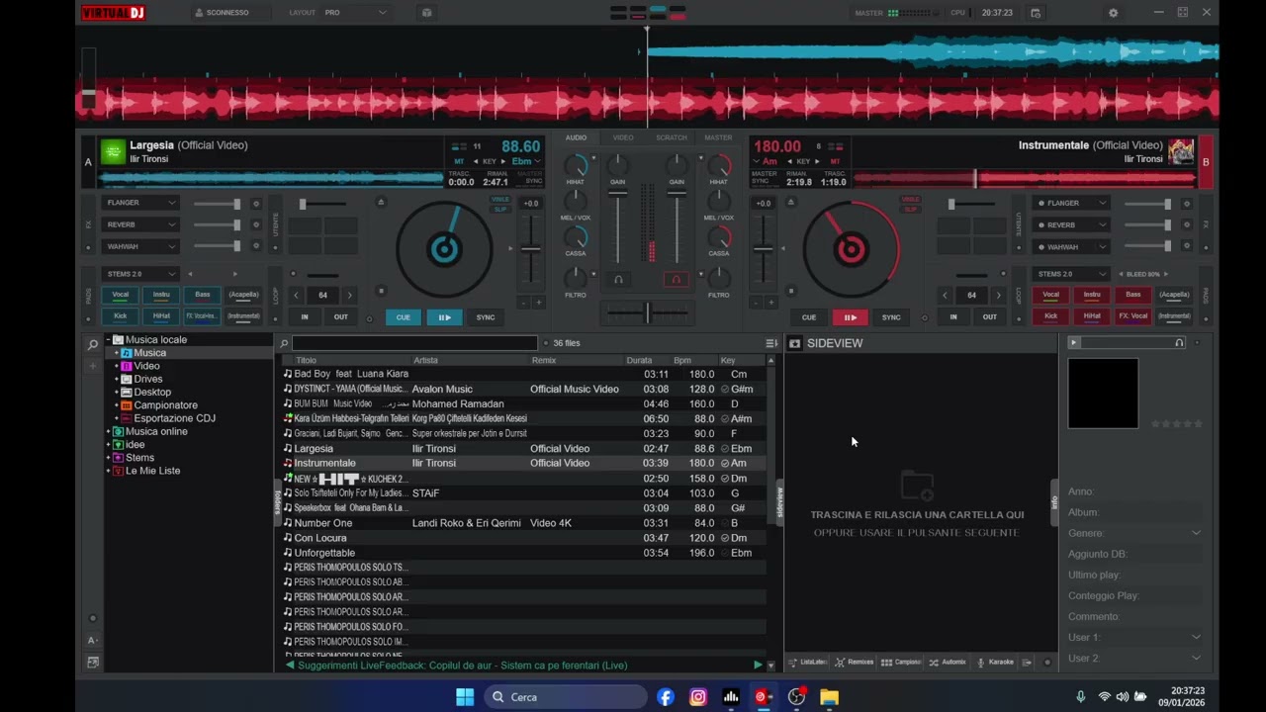1266x712 pixels.
Task: Open the Stems 2.0 pads dropdown on deck B
Action: tap(1071, 274)
